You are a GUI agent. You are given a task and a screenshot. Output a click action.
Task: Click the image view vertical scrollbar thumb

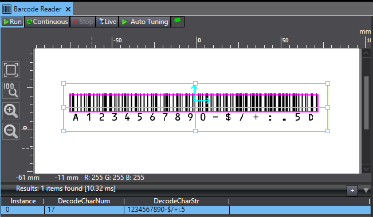pyautogui.click(x=366, y=102)
